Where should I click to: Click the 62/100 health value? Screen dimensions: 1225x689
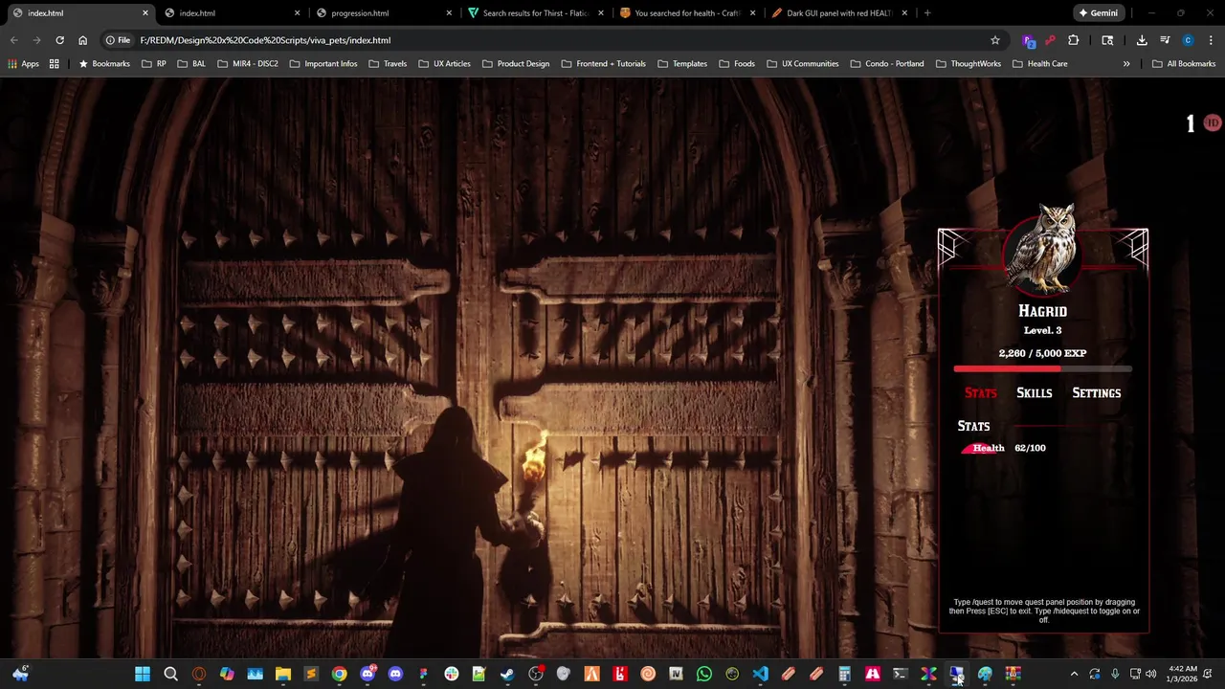click(1030, 448)
